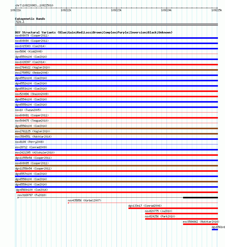Viewport: 225px width, 247px height.
Task: Click the gray 7q31.1 cytogenetic band bar
Action: 116,25
